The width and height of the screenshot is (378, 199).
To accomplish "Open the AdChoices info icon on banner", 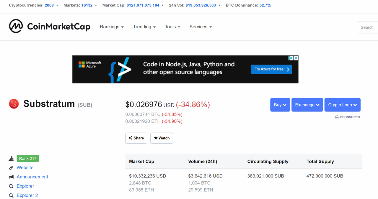I will point(291,58).
